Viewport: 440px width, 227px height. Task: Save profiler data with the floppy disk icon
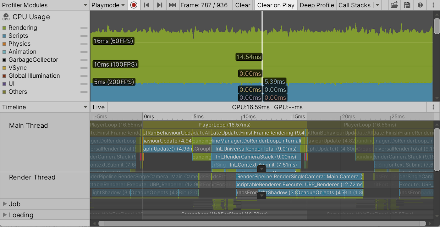tap(407, 5)
